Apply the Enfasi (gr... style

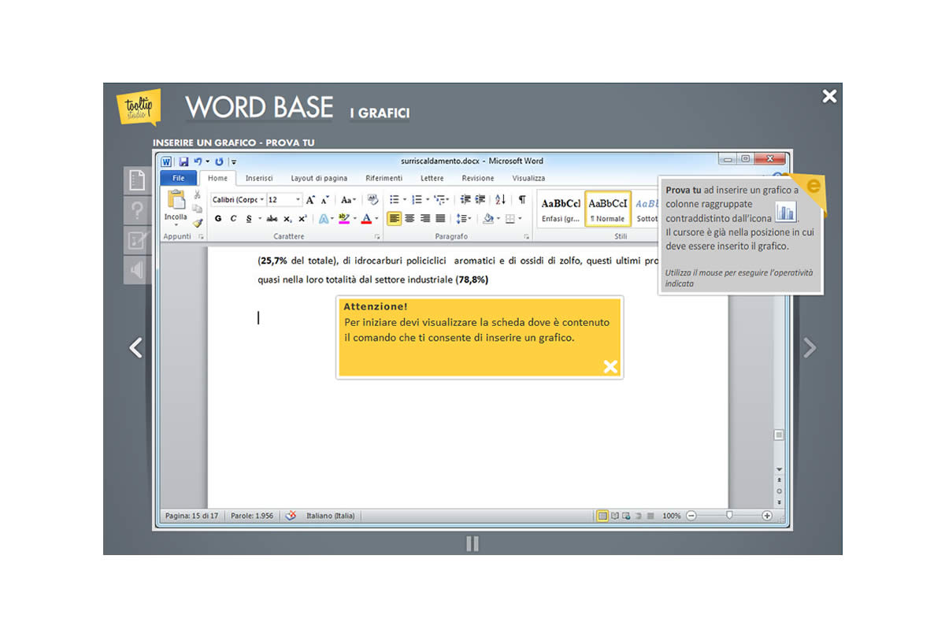(561, 209)
